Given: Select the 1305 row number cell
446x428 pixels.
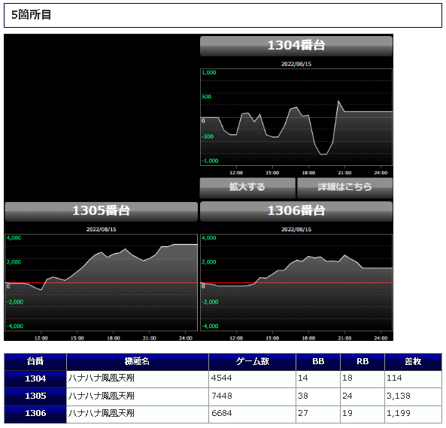Looking at the screenshot, I should (x=35, y=396).
